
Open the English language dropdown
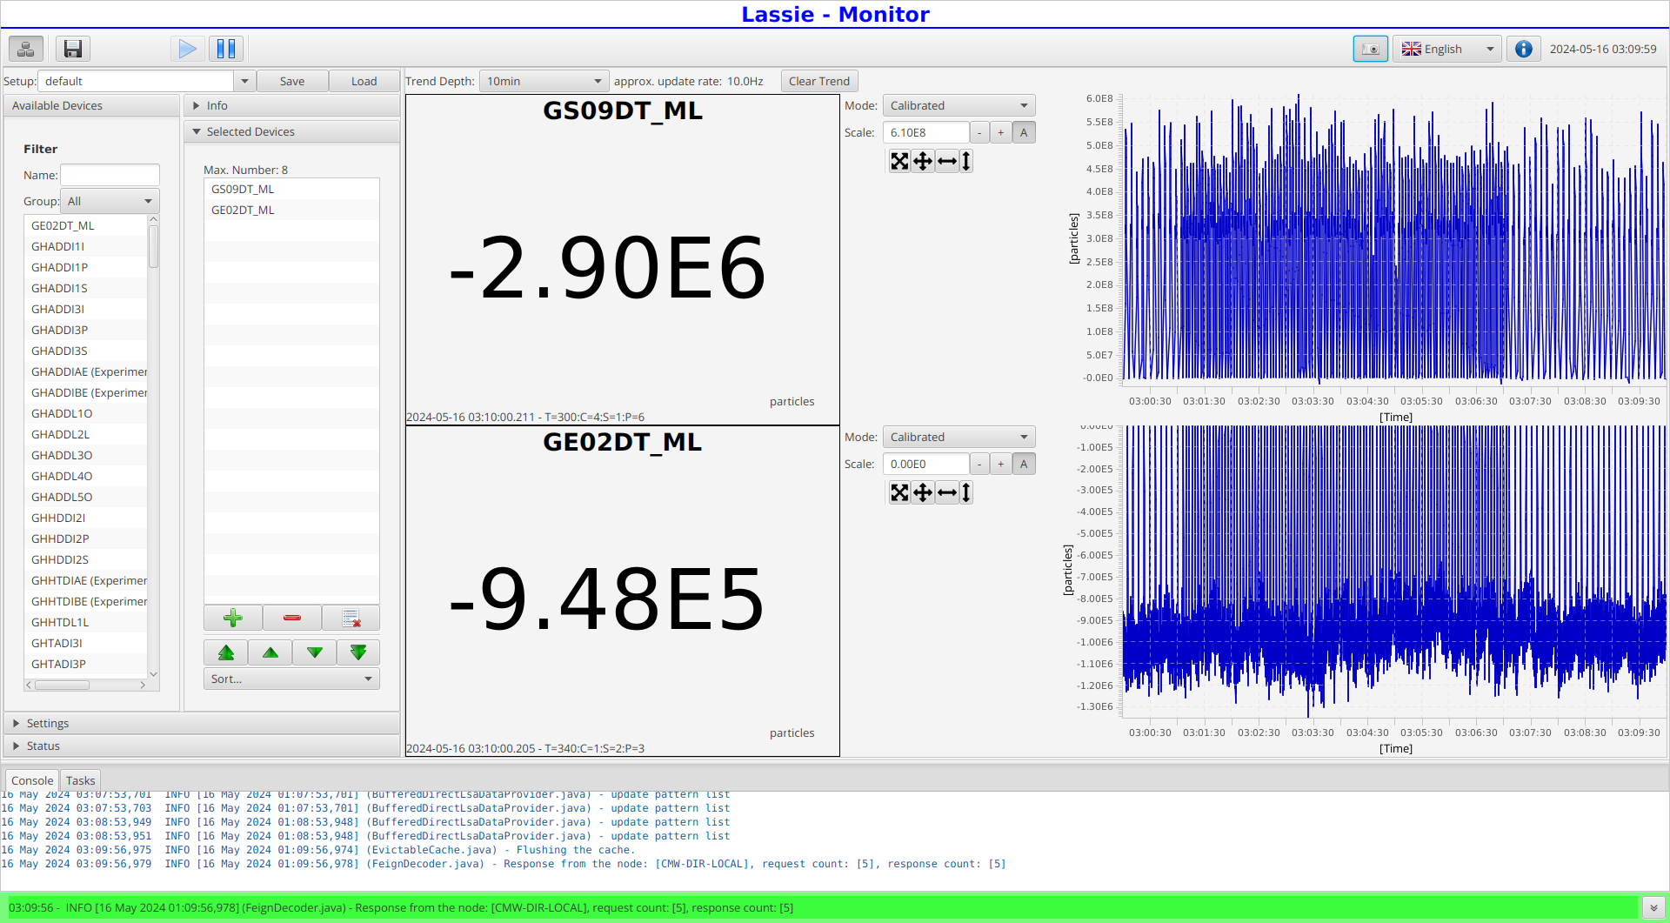click(x=1447, y=49)
